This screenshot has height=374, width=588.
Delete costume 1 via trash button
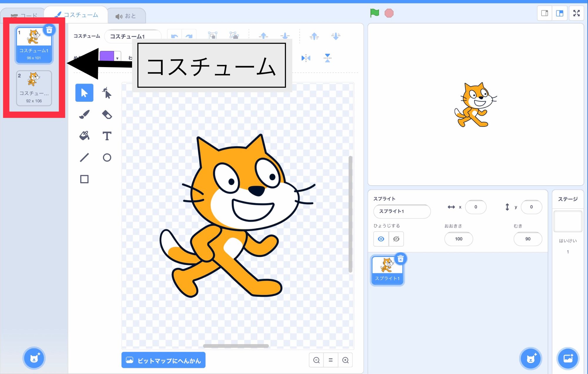click(49, 30)
